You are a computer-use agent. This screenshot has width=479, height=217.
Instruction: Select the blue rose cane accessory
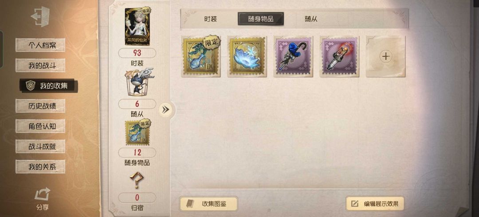pyautogui.click(x=293, y=56)
